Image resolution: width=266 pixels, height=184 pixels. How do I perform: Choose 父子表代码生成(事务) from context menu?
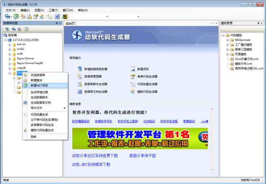(x=45, y=120)
